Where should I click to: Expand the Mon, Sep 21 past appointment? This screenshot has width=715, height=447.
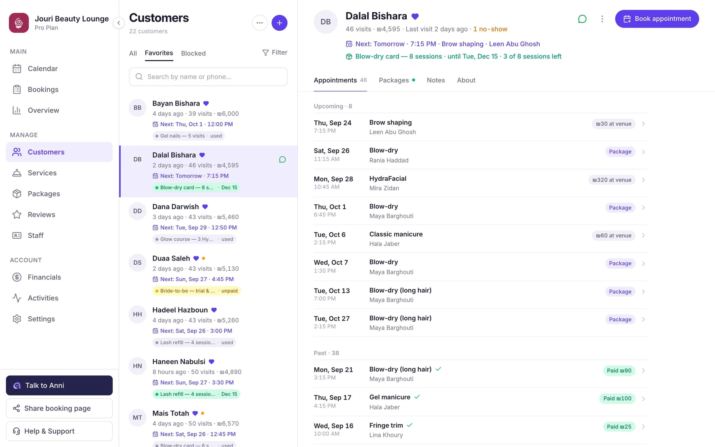coord(481,374)
